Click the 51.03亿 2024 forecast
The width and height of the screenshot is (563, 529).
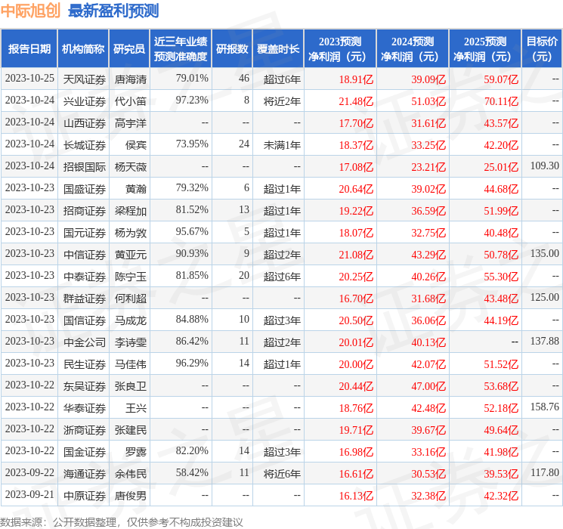coord(428,101)
